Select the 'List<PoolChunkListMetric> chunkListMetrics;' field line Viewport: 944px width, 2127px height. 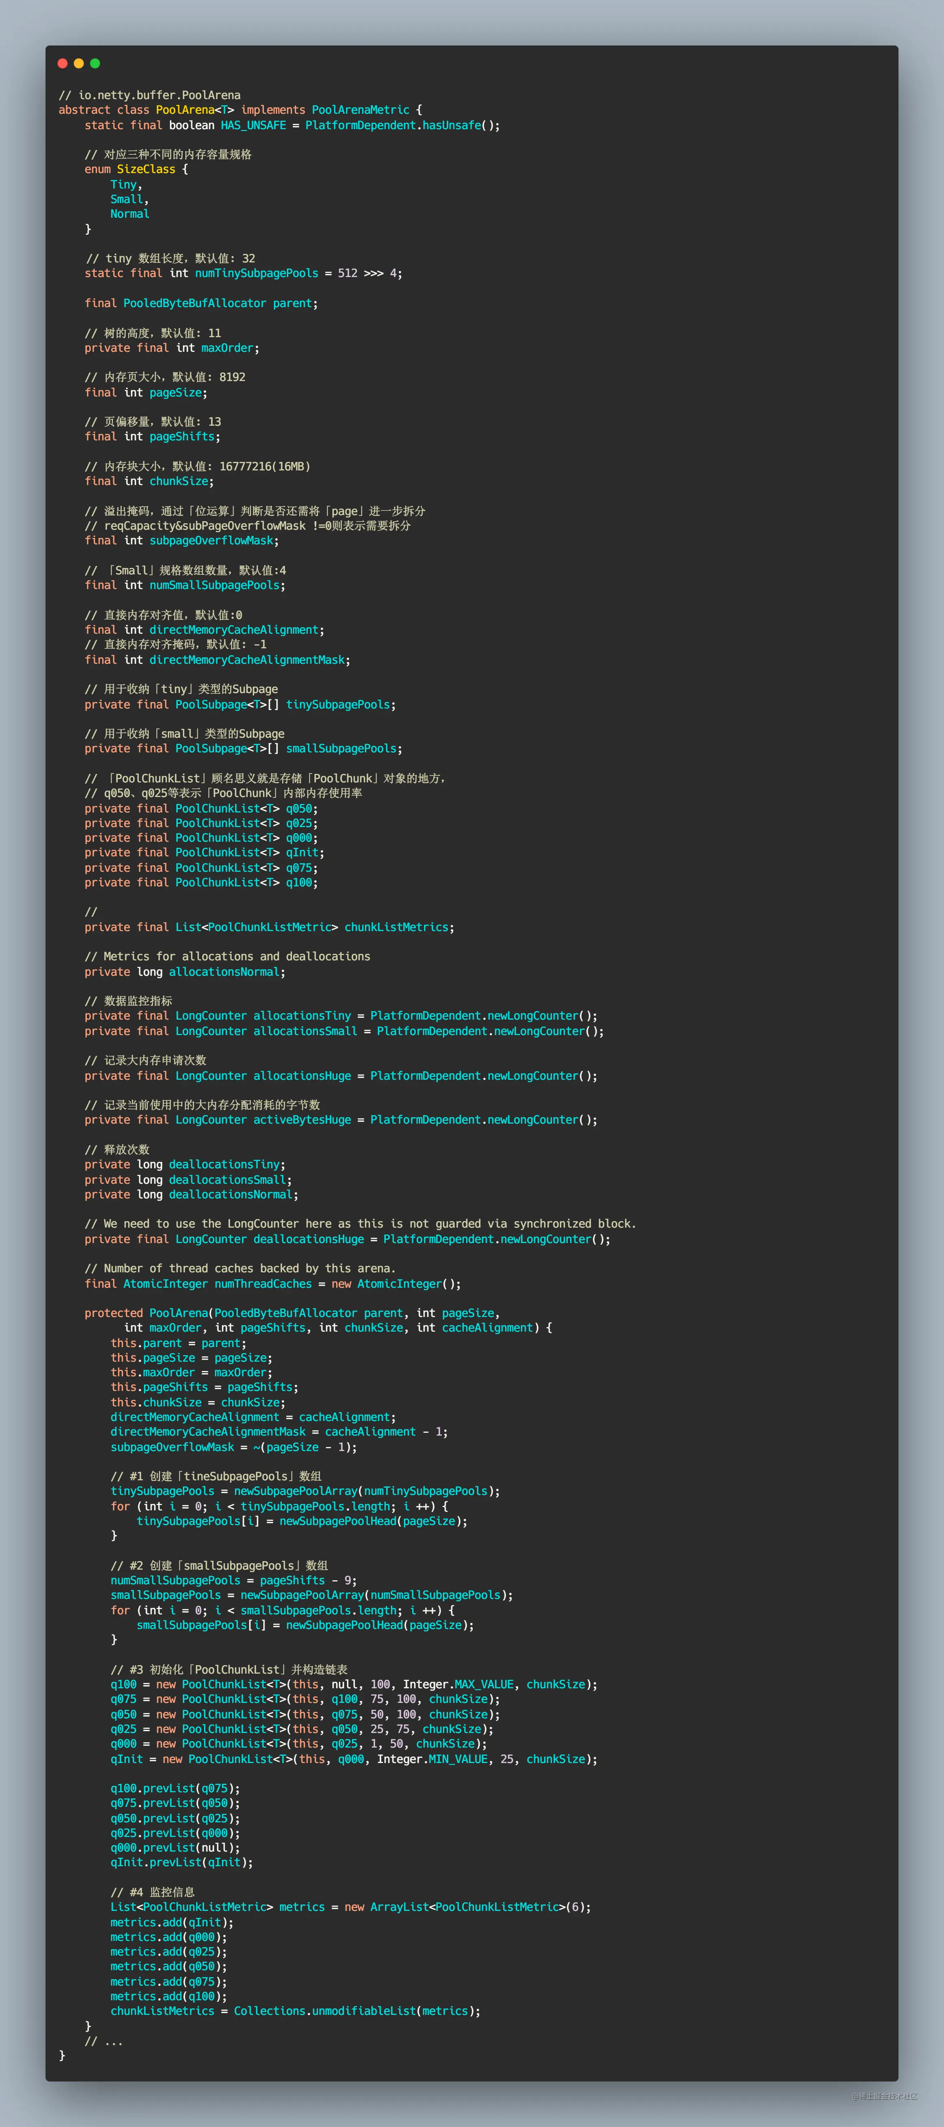[x=269, y=927]
